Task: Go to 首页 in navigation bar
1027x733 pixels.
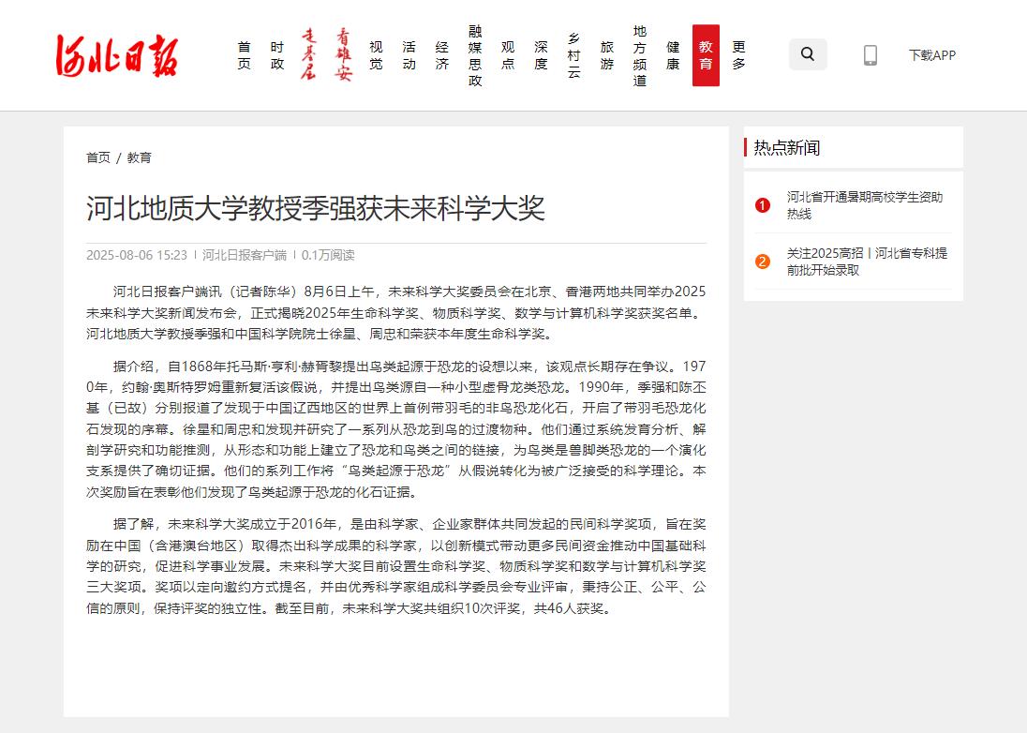Action: coord(244,55)
